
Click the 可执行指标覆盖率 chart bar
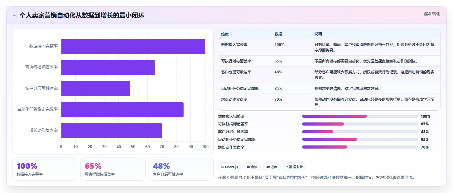108,67
